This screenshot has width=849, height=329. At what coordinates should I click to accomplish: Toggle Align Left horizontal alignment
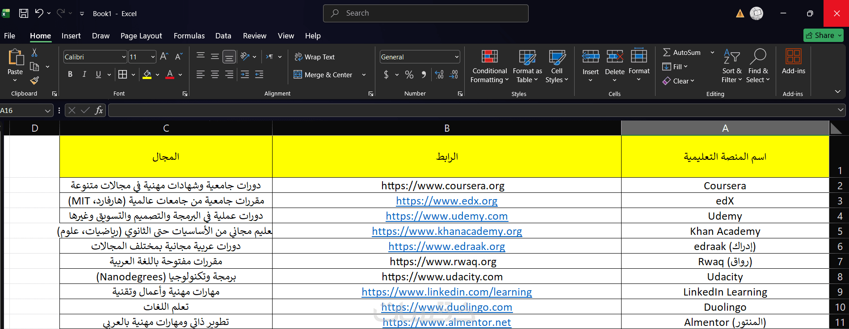pyautogui.click(x=201, y=75)
